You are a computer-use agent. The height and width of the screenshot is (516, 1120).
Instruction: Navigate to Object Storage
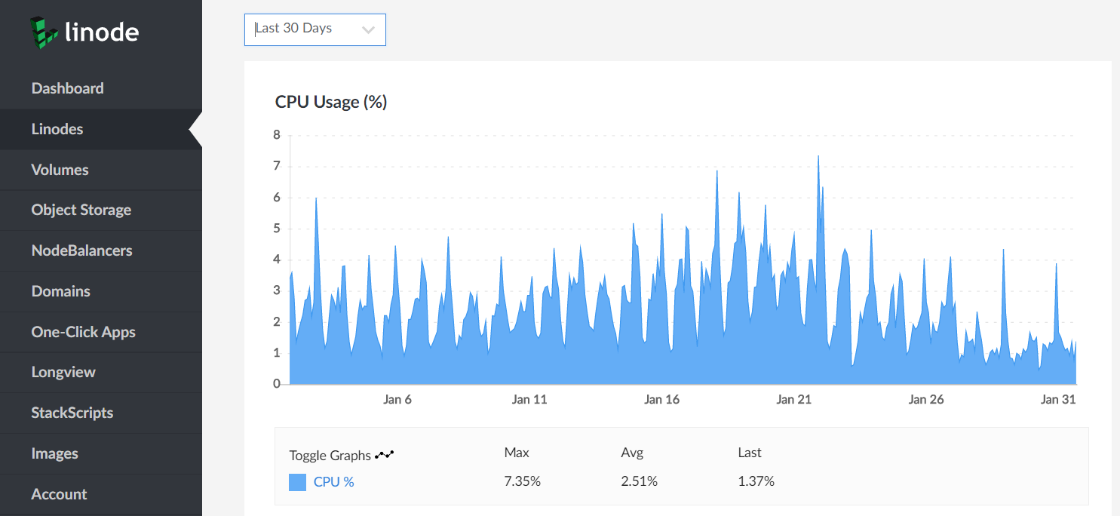click(x=81, y=210)
